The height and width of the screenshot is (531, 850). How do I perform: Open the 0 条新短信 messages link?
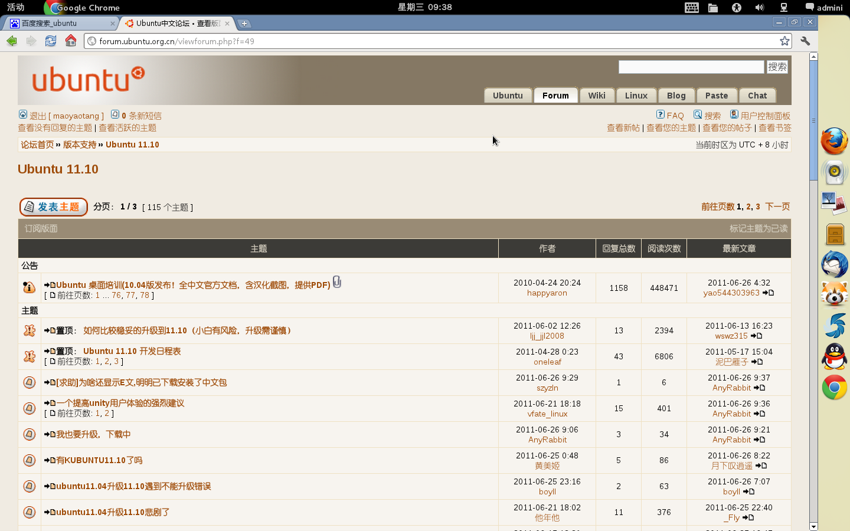[x=141, y=116]
